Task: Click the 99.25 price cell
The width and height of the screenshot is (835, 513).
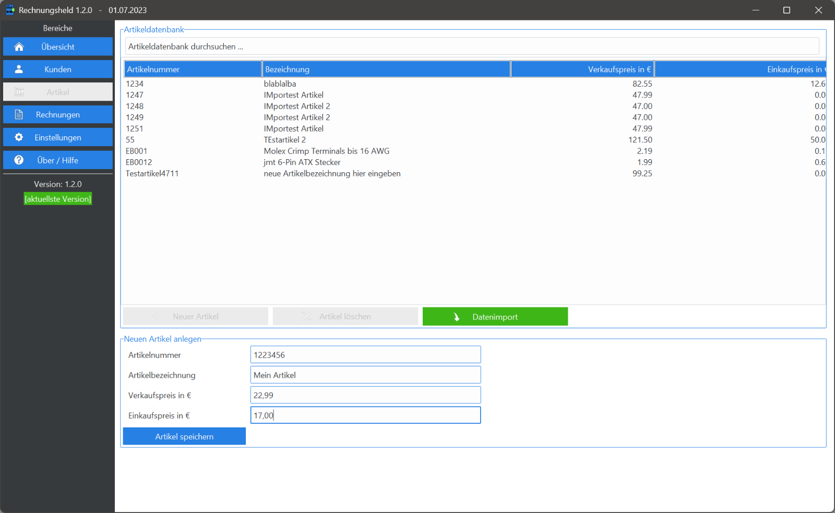Action: click(x=642, y=173)
